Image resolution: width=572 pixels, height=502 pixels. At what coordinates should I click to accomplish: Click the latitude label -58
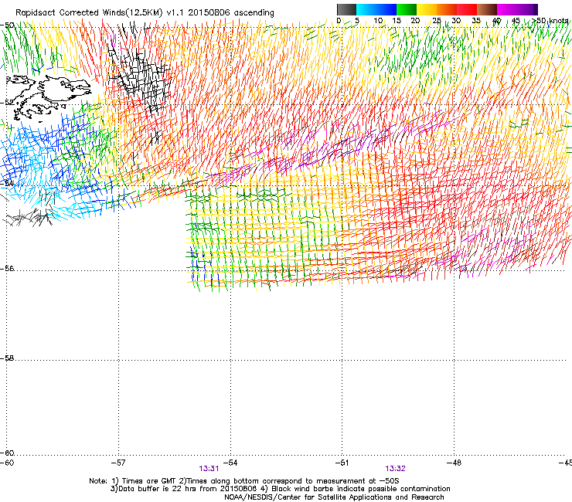pos(7,358)
